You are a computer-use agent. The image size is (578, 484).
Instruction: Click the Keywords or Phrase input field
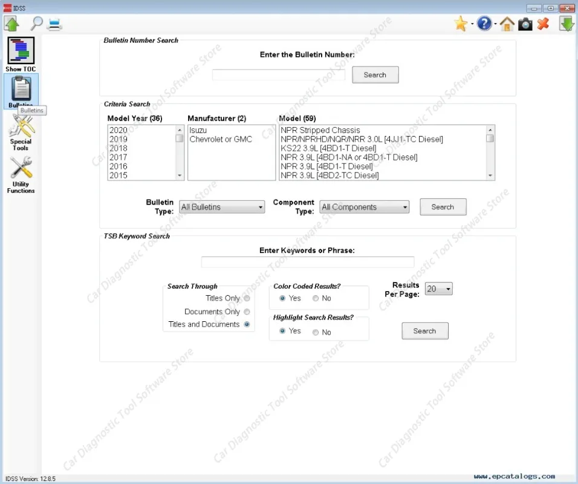pos(308,263)
